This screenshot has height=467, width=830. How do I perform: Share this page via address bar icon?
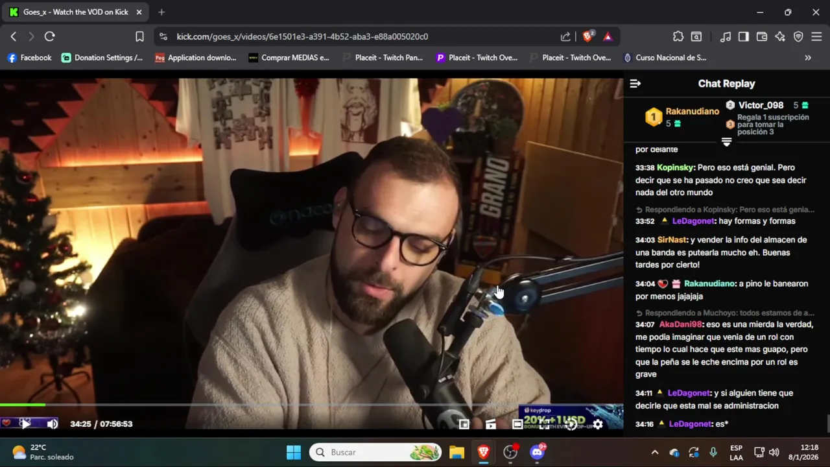[x=565, y=36]
